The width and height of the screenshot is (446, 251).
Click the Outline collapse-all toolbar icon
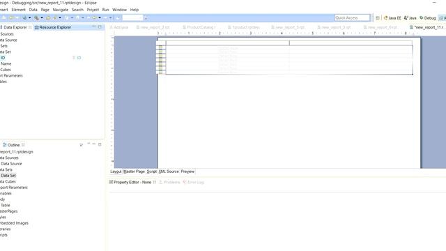(82, 145)
